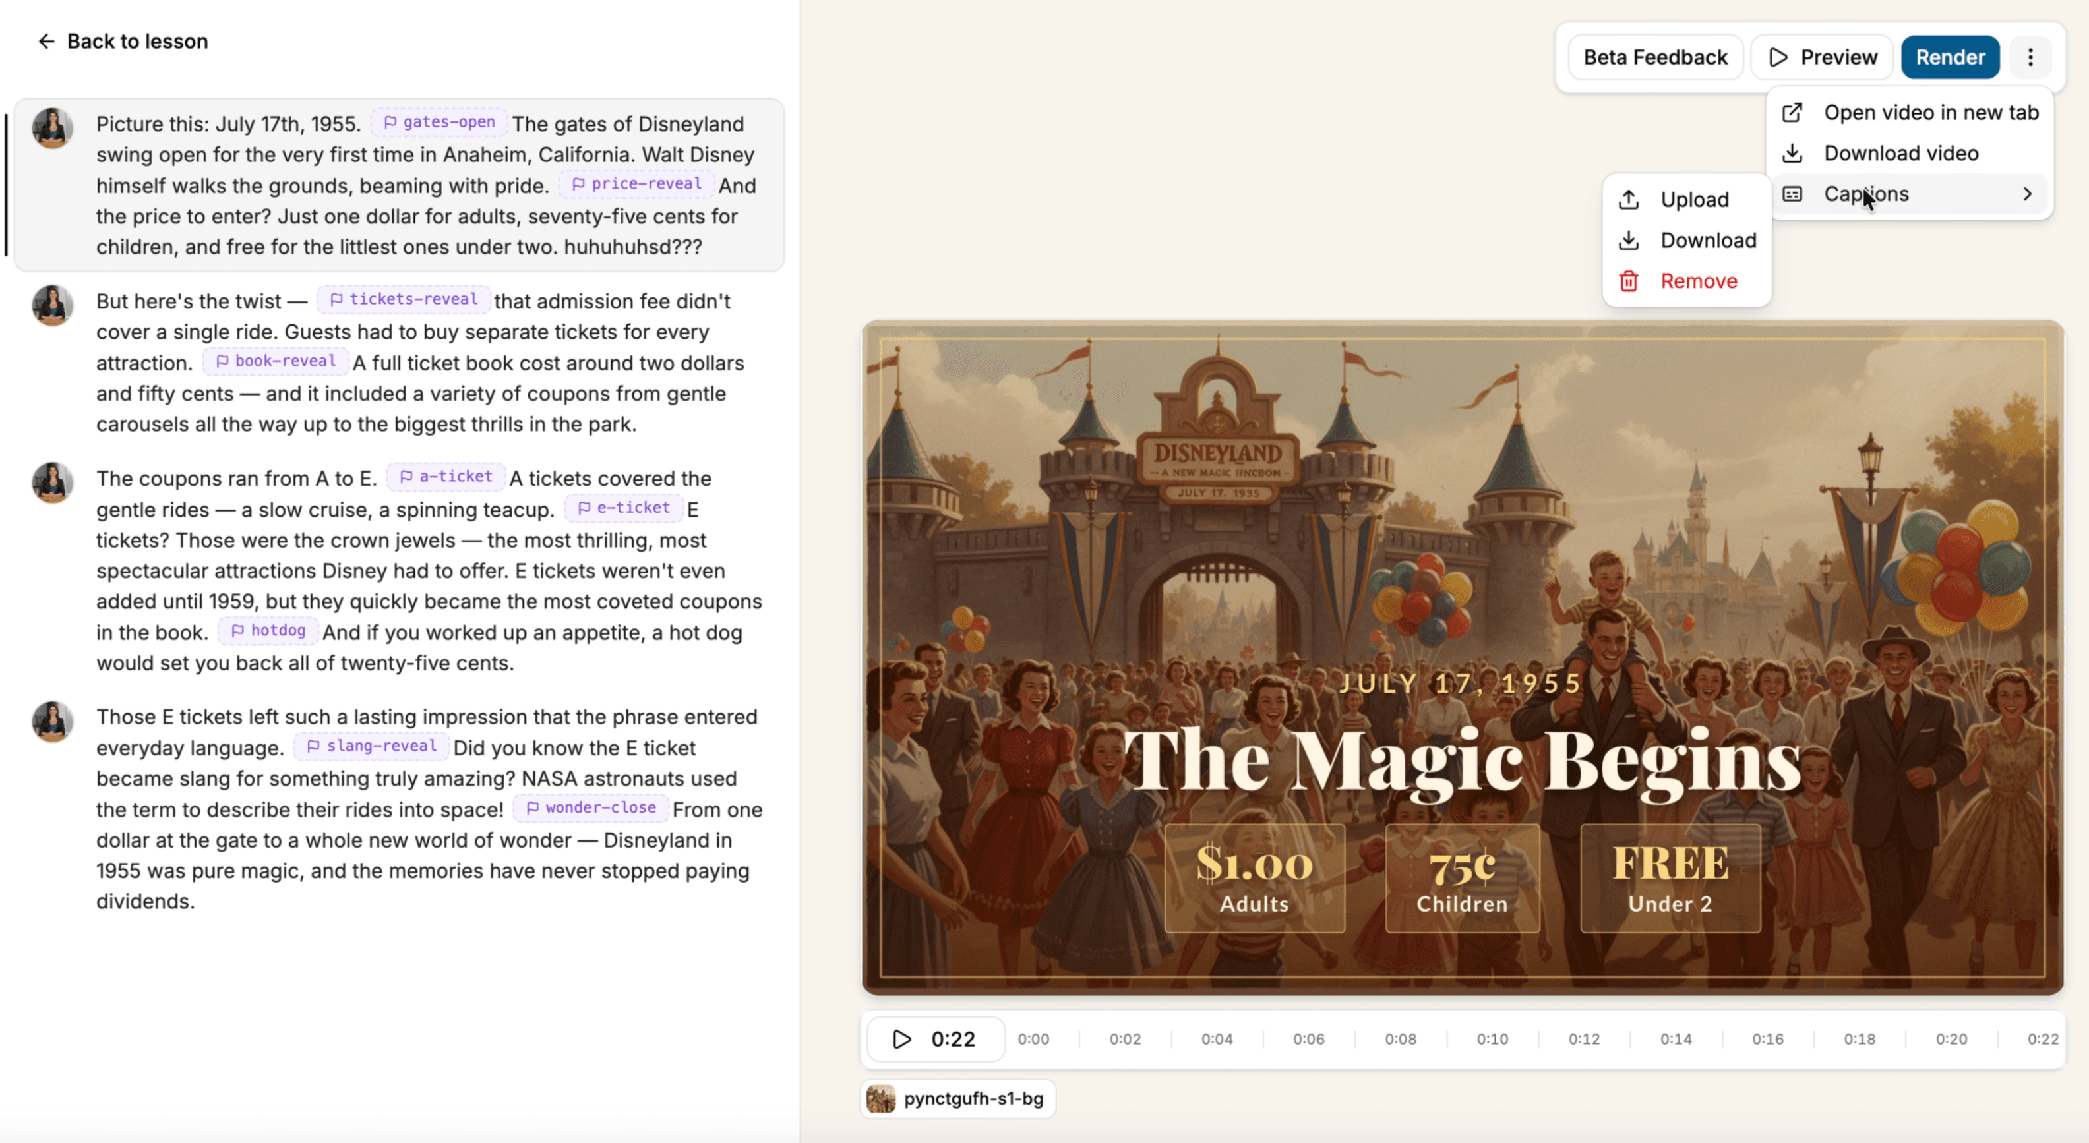Select the hotdog marker tag
This screenshot has height=1143, width=2089.
268,630
